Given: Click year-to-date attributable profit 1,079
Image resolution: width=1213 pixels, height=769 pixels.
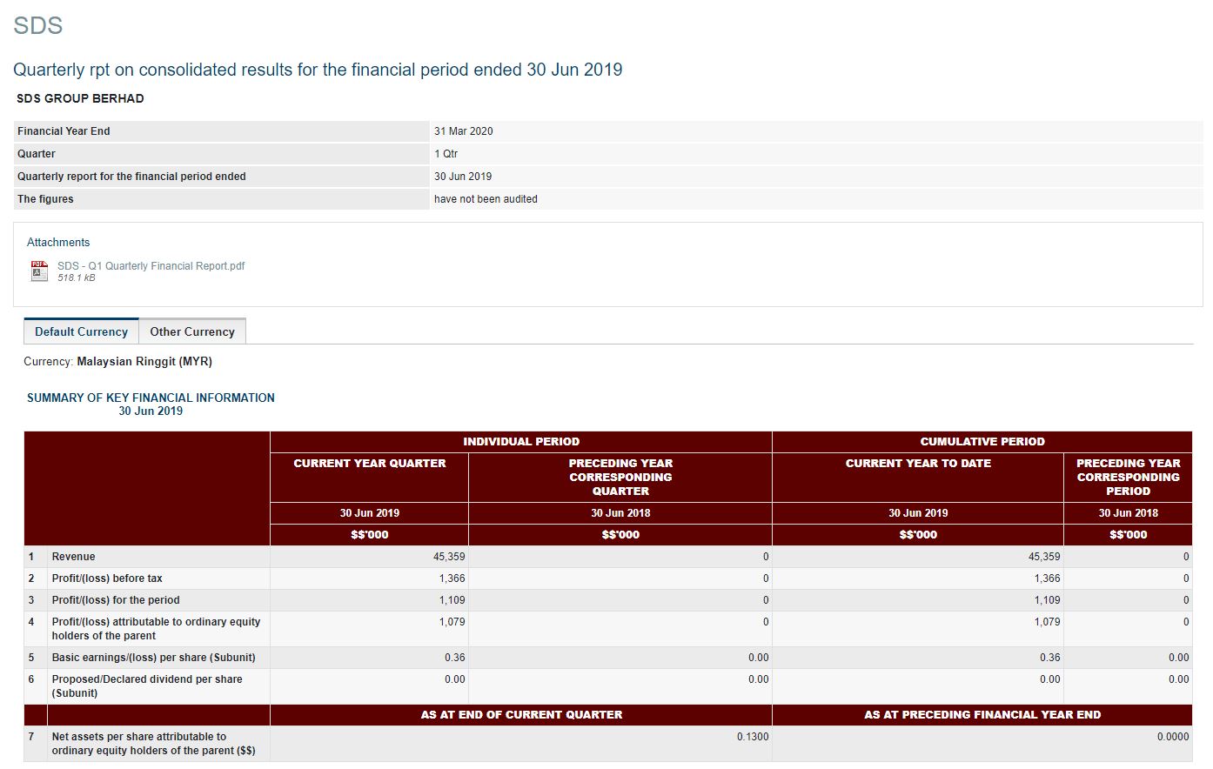Looking at the screenshot, I should [x=1047, y=622].
